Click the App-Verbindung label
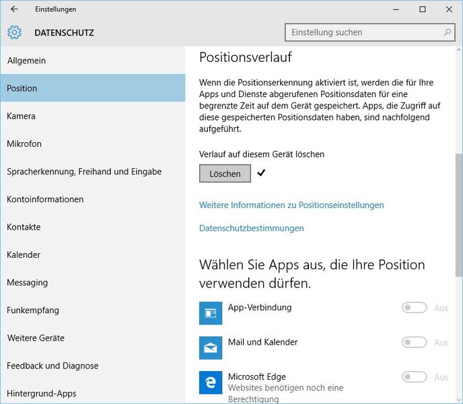Screen dimensions: 463x404 click(260, 307)
